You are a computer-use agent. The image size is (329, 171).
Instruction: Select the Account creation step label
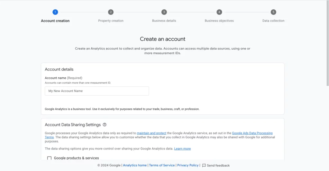pos(55,21)
